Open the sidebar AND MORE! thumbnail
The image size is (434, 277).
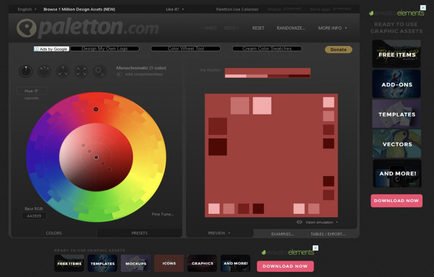tap(397, 173)
